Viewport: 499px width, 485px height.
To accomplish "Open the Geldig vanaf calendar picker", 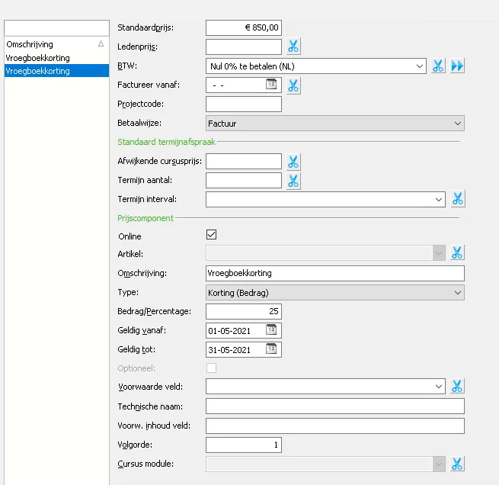I will [x=271, y=329].
